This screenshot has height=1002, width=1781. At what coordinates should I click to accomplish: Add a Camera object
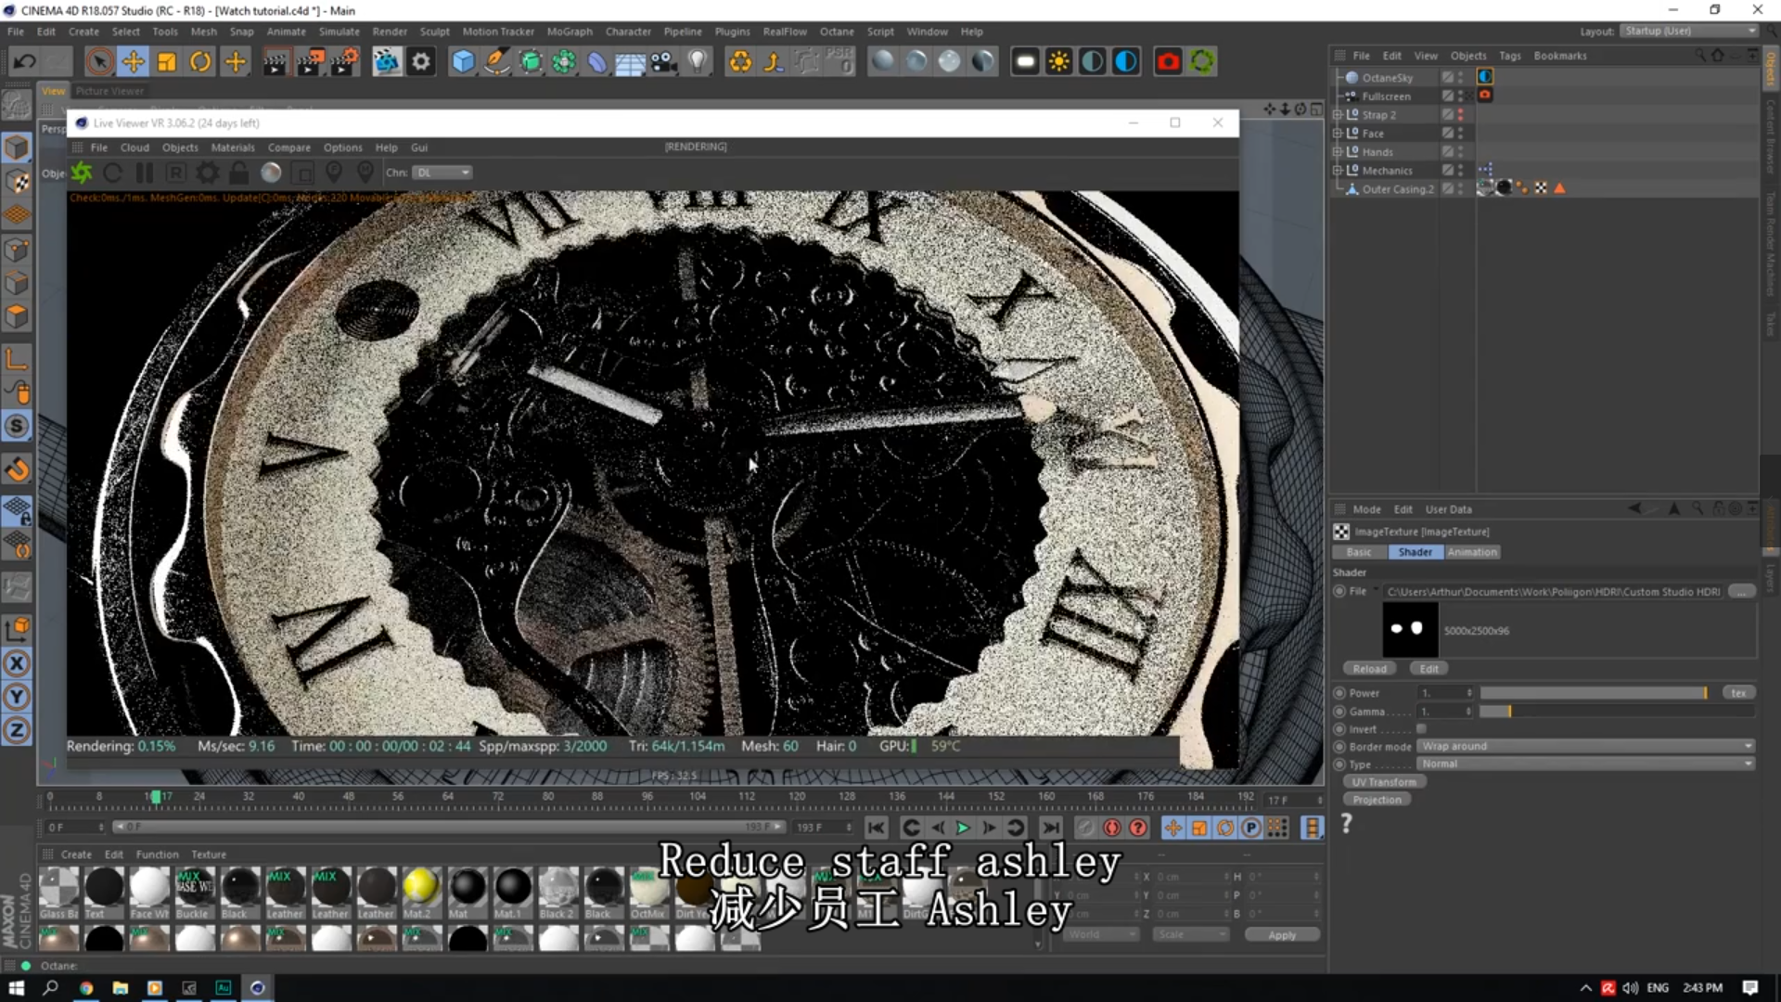664,62
